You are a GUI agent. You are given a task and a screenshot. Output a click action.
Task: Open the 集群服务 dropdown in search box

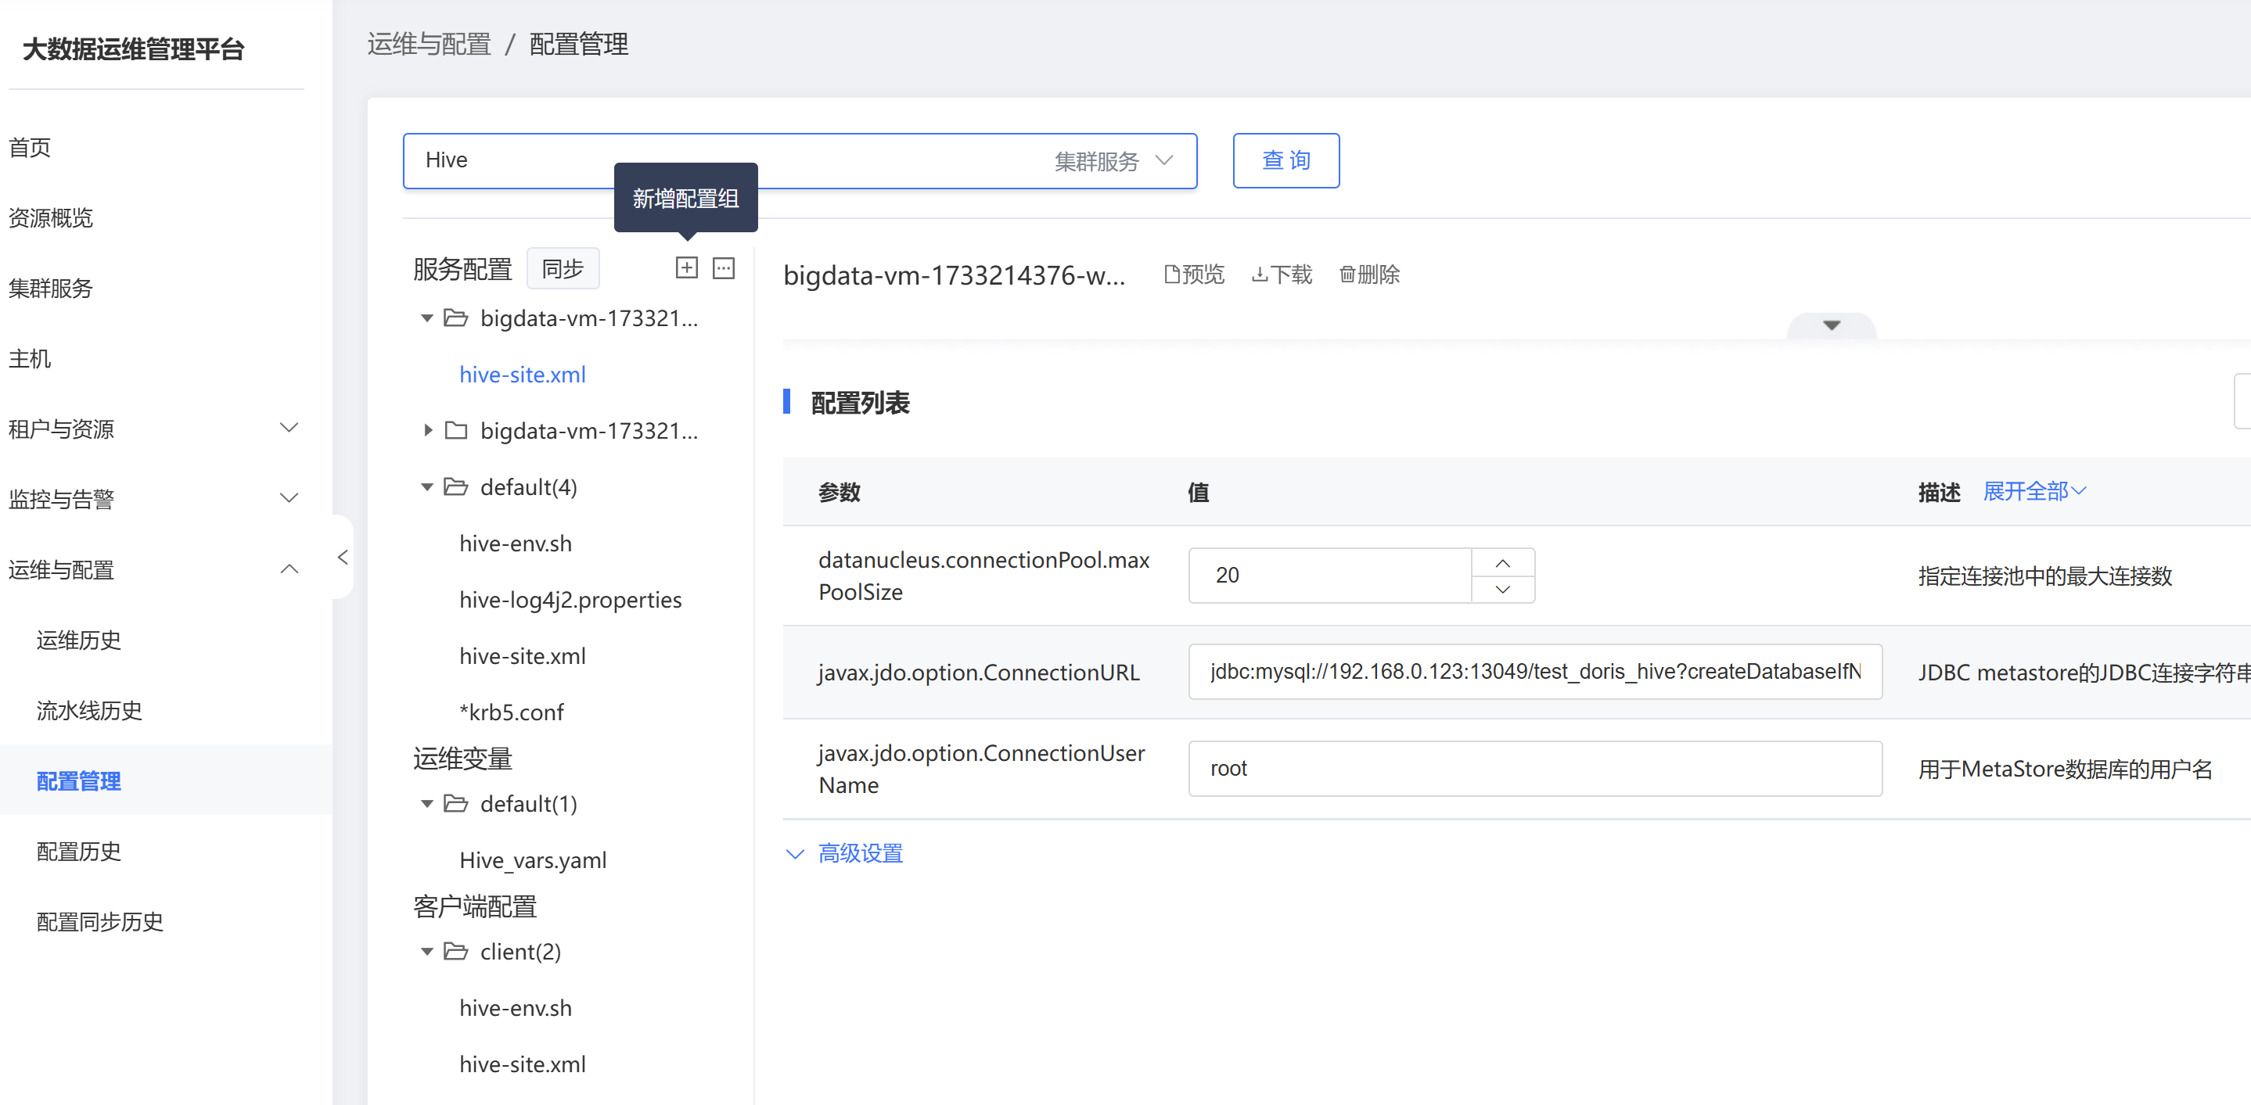tap(1113, 161)
